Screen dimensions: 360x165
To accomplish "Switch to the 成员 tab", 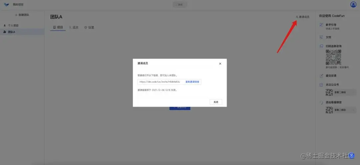I will pos(73,28).
